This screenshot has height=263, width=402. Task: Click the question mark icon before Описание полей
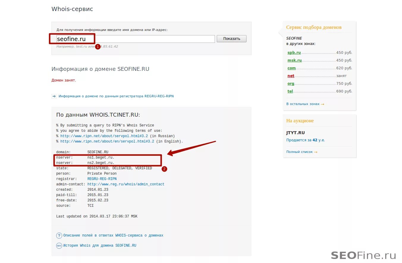[x=59, y=235]
